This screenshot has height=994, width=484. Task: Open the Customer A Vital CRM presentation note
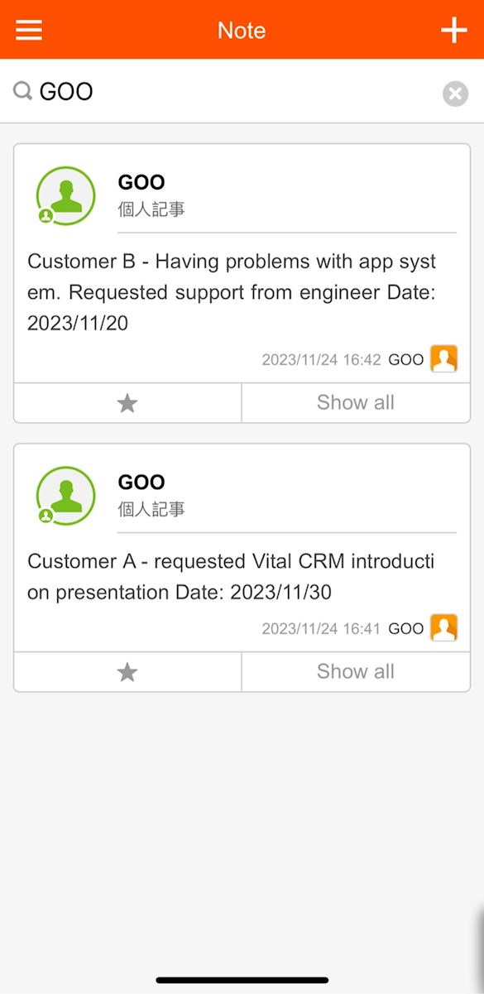pyautogui.click(x=231, y=577)
